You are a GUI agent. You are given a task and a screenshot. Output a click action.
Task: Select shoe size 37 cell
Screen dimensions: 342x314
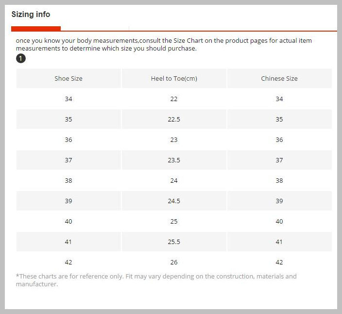pos(68,160)
